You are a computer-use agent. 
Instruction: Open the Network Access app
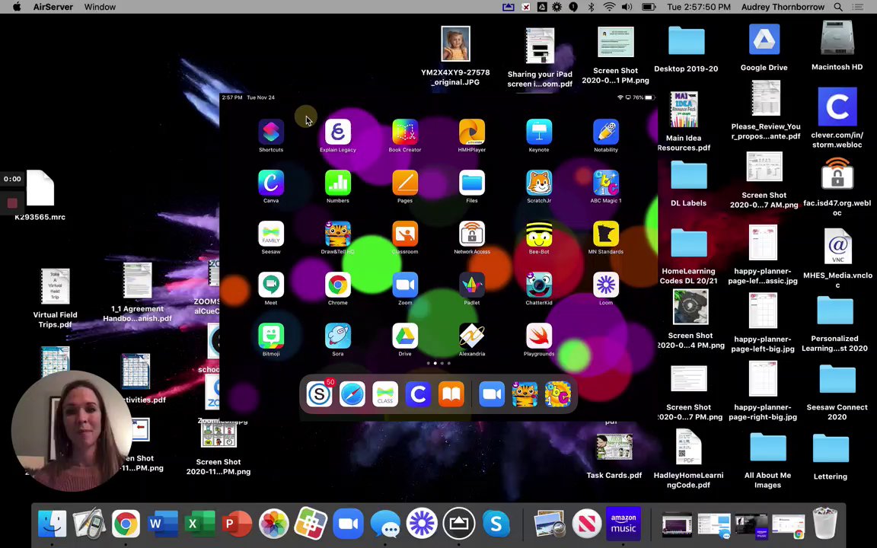(472, 234)
